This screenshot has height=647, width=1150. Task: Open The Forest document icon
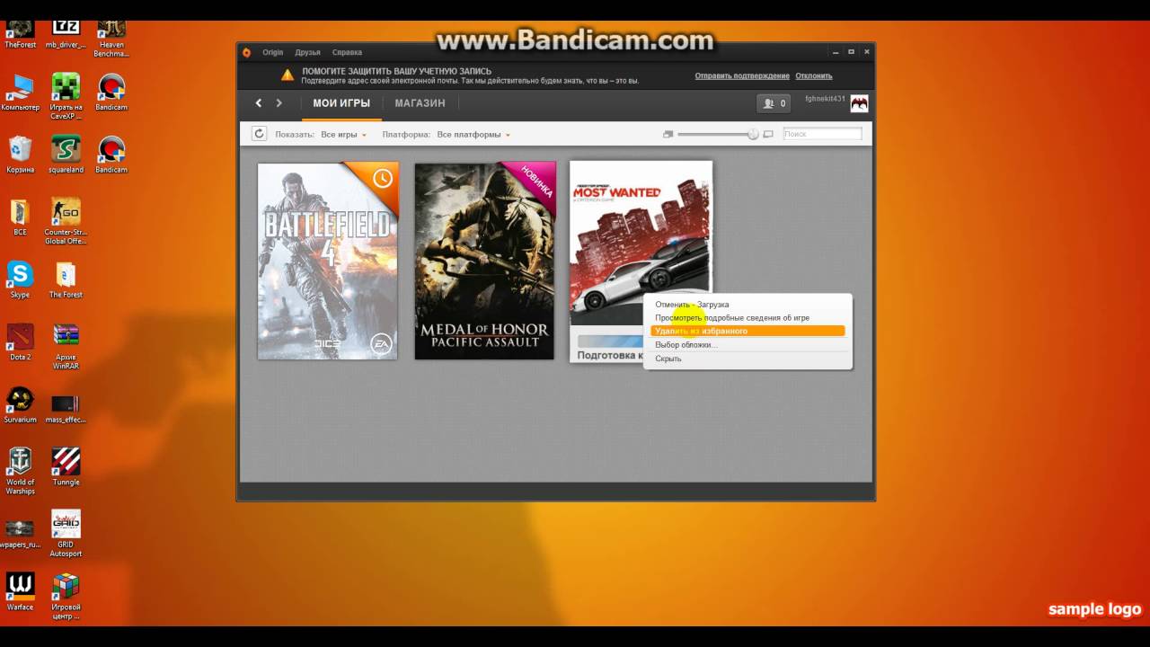(66, 279)
